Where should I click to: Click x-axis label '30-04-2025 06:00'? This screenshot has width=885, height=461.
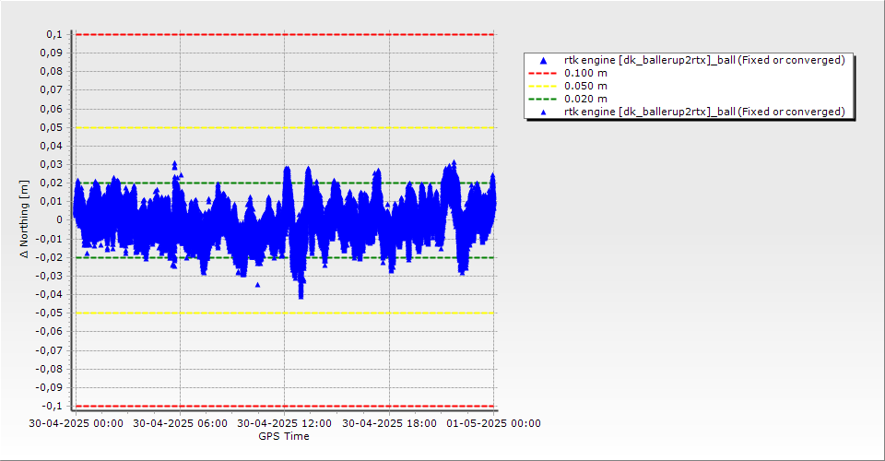[180, 423]
